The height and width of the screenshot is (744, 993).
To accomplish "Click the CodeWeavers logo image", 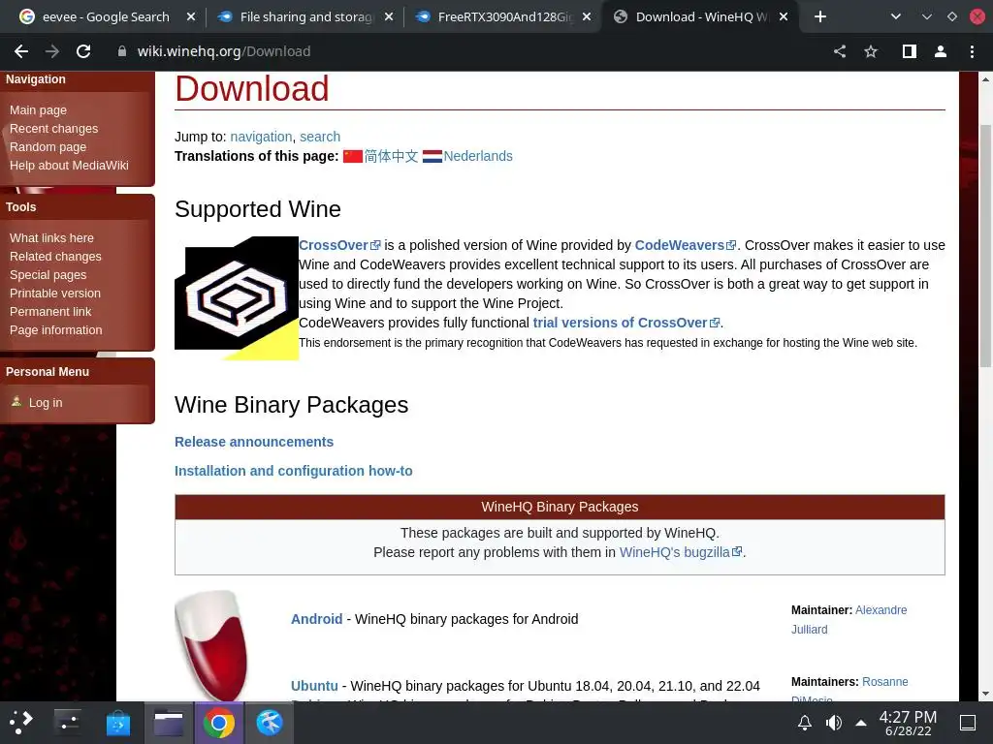I will pyautogui.click(x=237, y=298).
